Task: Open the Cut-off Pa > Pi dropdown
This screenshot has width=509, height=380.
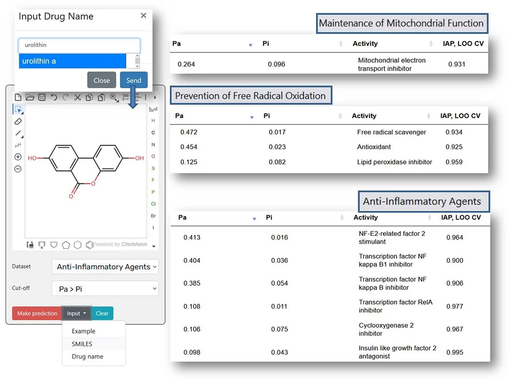Action: point(105,289)
